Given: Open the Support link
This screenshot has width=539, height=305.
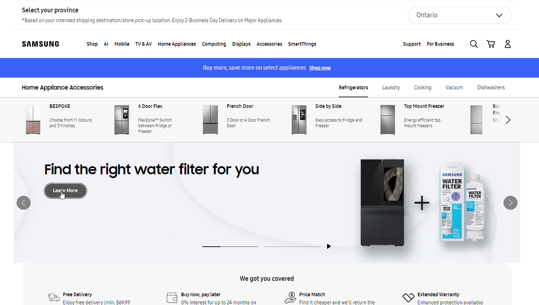Looking at the screenshot, I should 412,44.
